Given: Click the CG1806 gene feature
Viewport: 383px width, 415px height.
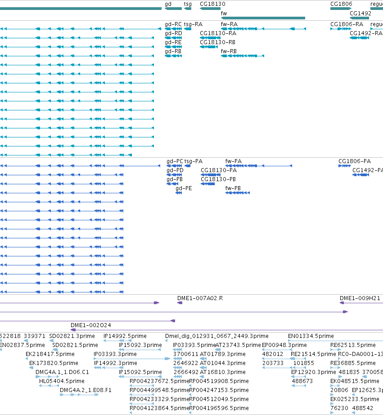Looking at the screenshot, I should [341, 9].
